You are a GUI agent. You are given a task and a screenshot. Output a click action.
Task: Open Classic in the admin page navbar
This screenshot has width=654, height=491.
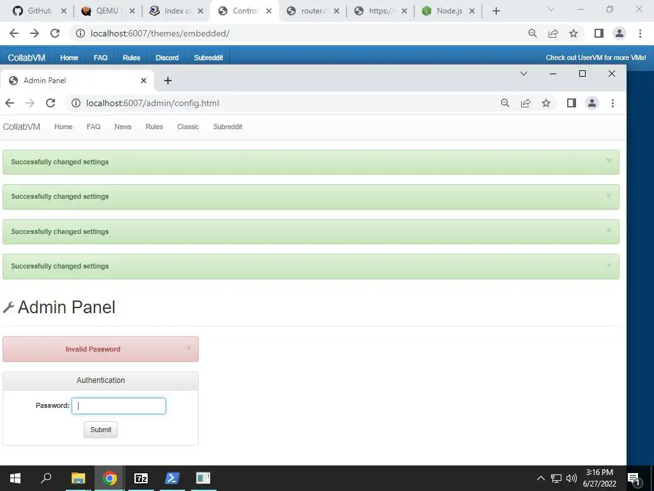(188, 127)
